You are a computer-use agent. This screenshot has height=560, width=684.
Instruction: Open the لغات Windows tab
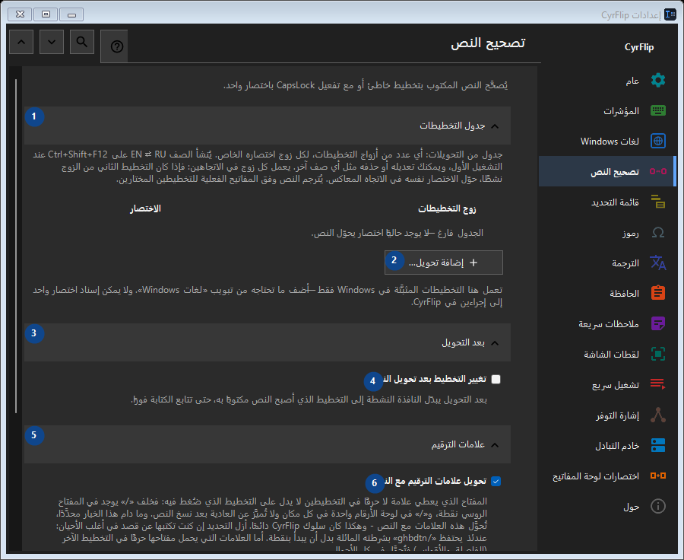(x=608, y=141)
